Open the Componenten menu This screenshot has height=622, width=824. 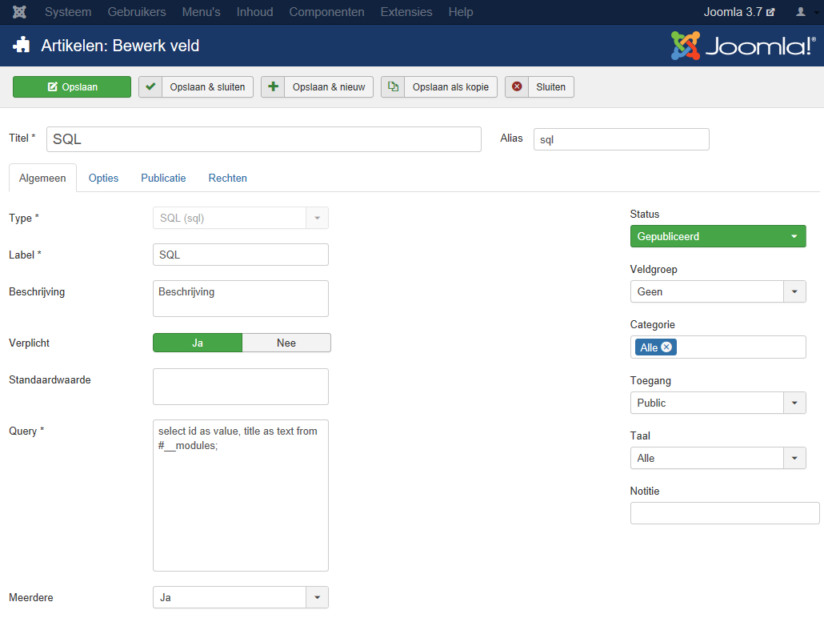(326, 12)
